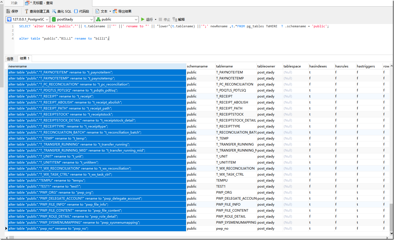Select the T_PC_RECONCILIATION tablename cell
Screen dimensions: 394x240
[236, 84]
